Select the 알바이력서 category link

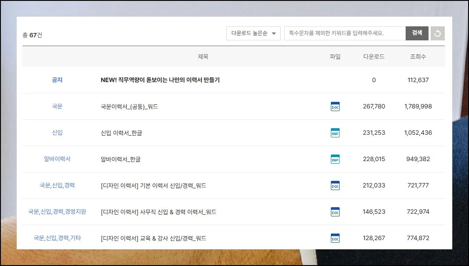[57, 159]
